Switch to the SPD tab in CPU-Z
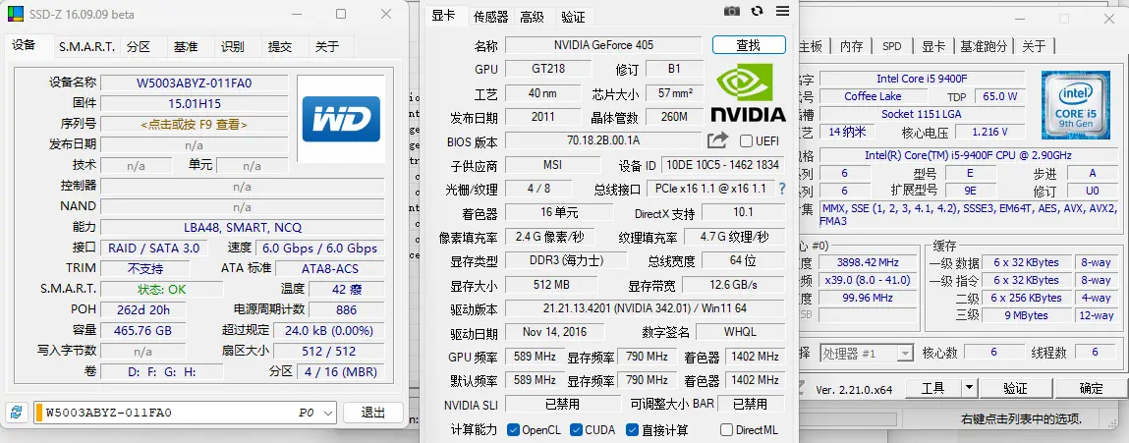Image resolution: width=1129 pixels, height=443 pixels. tap(891, 46)
